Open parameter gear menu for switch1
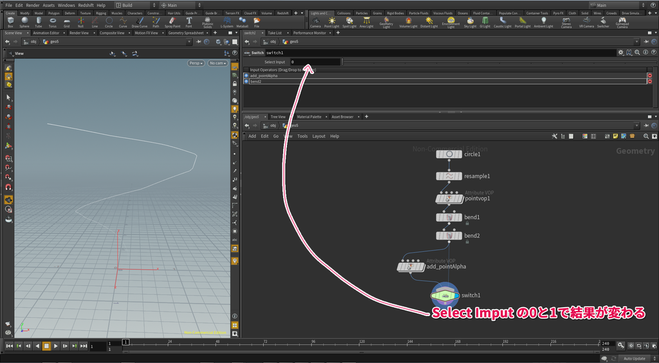659x363 pixels. pyautogui.click(x=620, y=53)
